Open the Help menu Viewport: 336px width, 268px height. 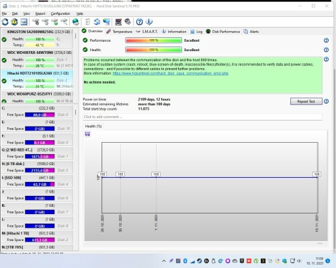80,13
